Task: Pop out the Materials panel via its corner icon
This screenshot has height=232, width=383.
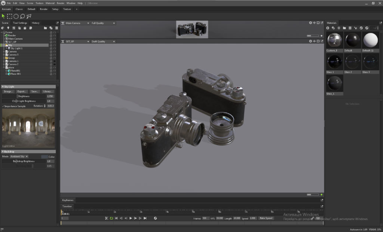Action: [381, 22]
